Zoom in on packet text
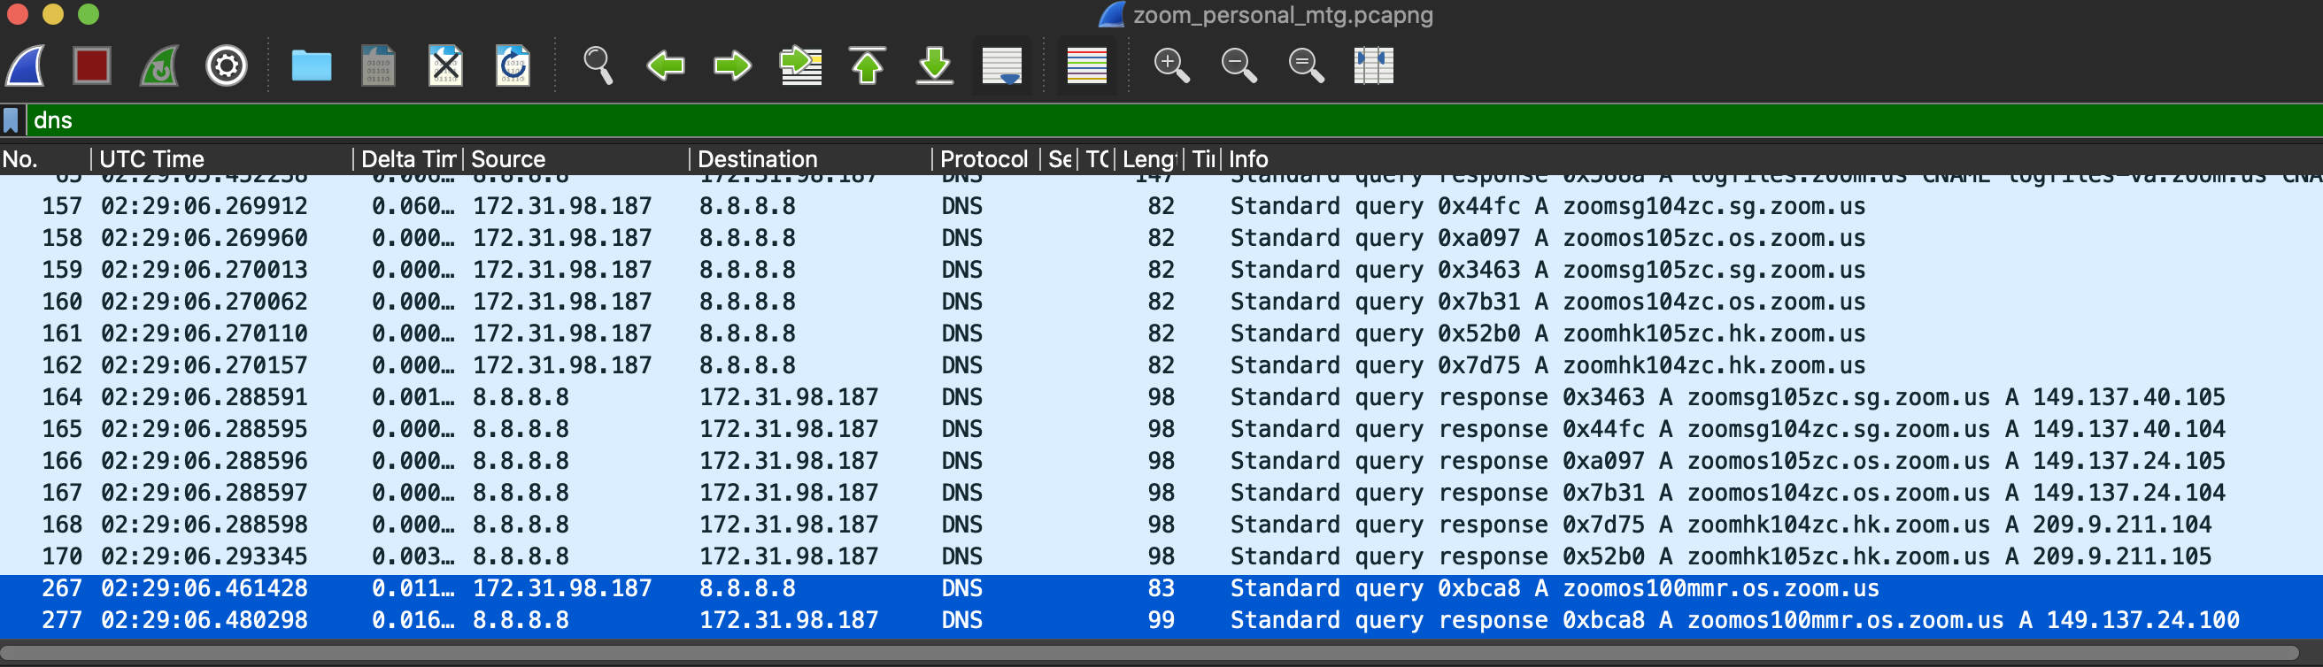This screenshot has height=667, width=2323. coord(1171,65)
